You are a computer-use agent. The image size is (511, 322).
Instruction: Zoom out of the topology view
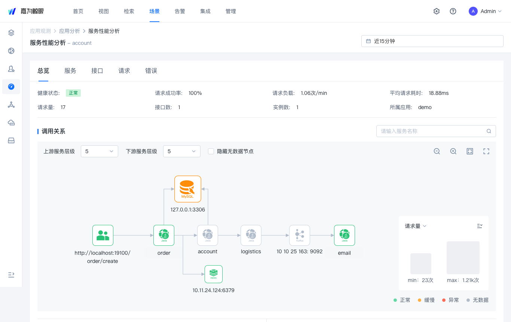[x=437, y=151]
